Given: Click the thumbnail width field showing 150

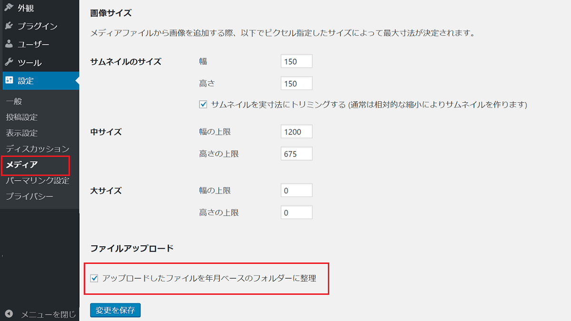Looking at the screenshot, I should pos(296,61).
